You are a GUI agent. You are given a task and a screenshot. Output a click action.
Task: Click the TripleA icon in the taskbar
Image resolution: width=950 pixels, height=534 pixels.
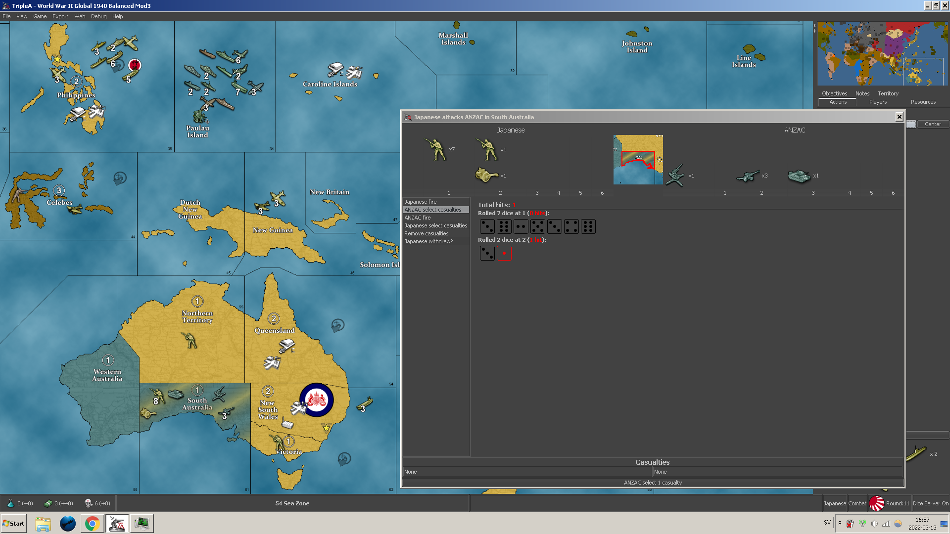tap(117, 523)
